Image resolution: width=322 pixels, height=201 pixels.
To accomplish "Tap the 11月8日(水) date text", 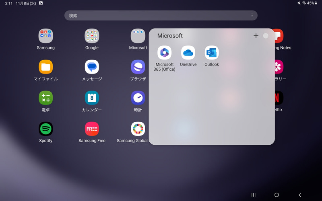I will coord(26,3).
